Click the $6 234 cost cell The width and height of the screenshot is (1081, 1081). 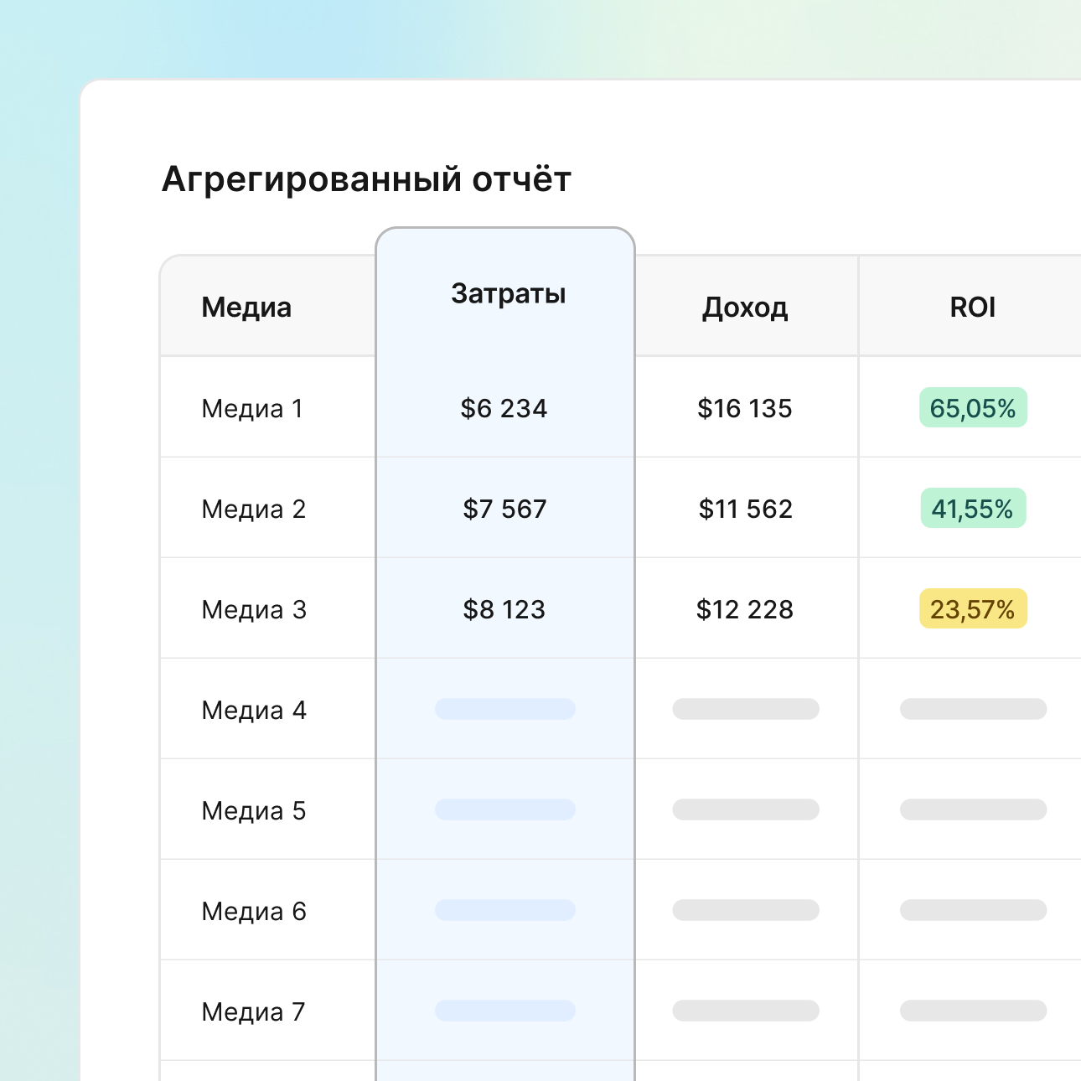(x=504, y=409)
